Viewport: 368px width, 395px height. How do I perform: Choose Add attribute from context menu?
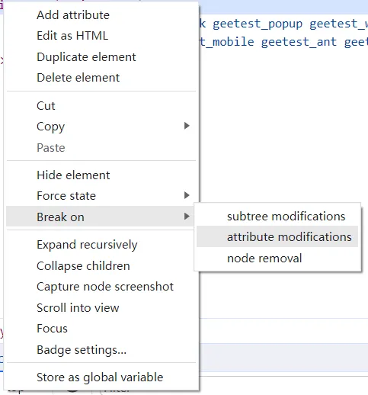point(101,15)
